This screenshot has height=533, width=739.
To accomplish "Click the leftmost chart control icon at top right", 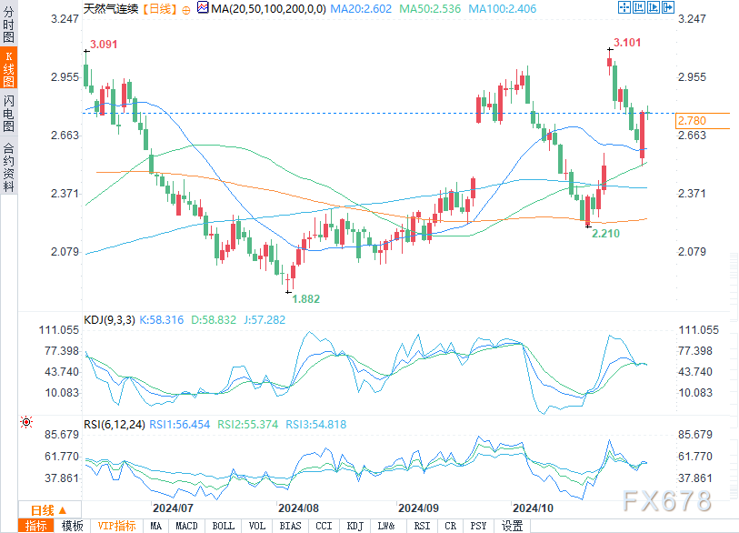I will pyautogui.click(x=624, y=7).
